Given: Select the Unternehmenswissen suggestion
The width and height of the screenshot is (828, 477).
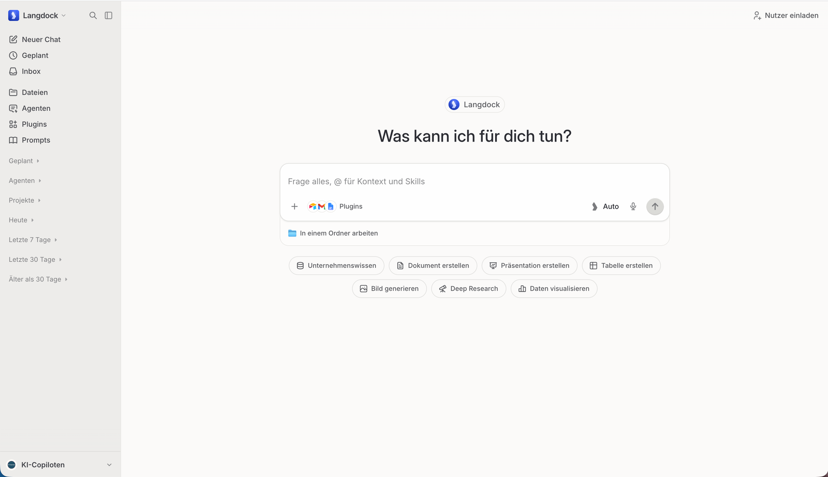Looking at the screenshot, I should (x=336, y=265).
